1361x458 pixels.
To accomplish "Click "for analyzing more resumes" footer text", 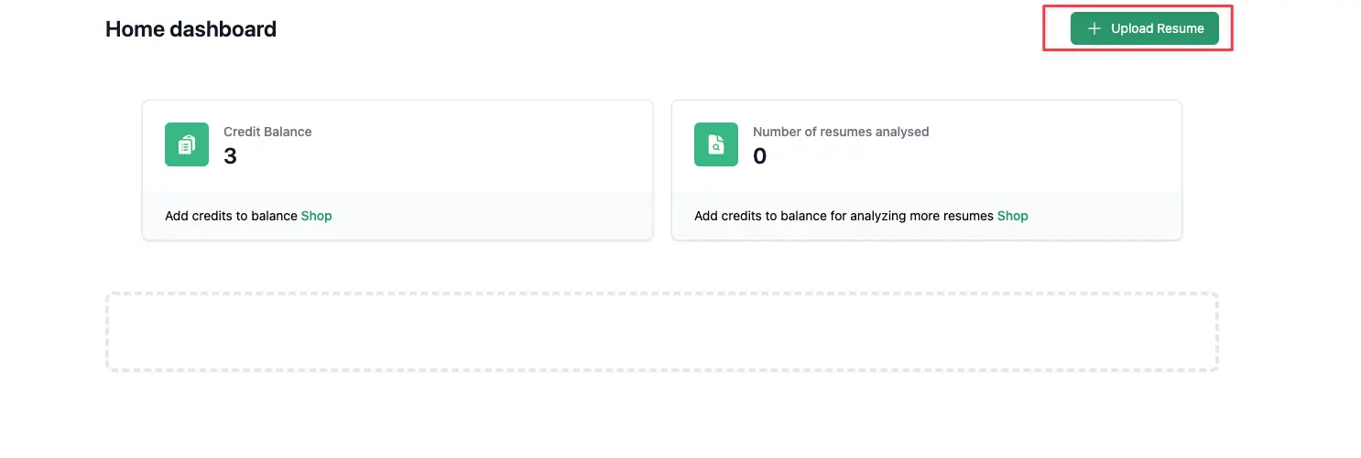I will (x=920, y=217).
